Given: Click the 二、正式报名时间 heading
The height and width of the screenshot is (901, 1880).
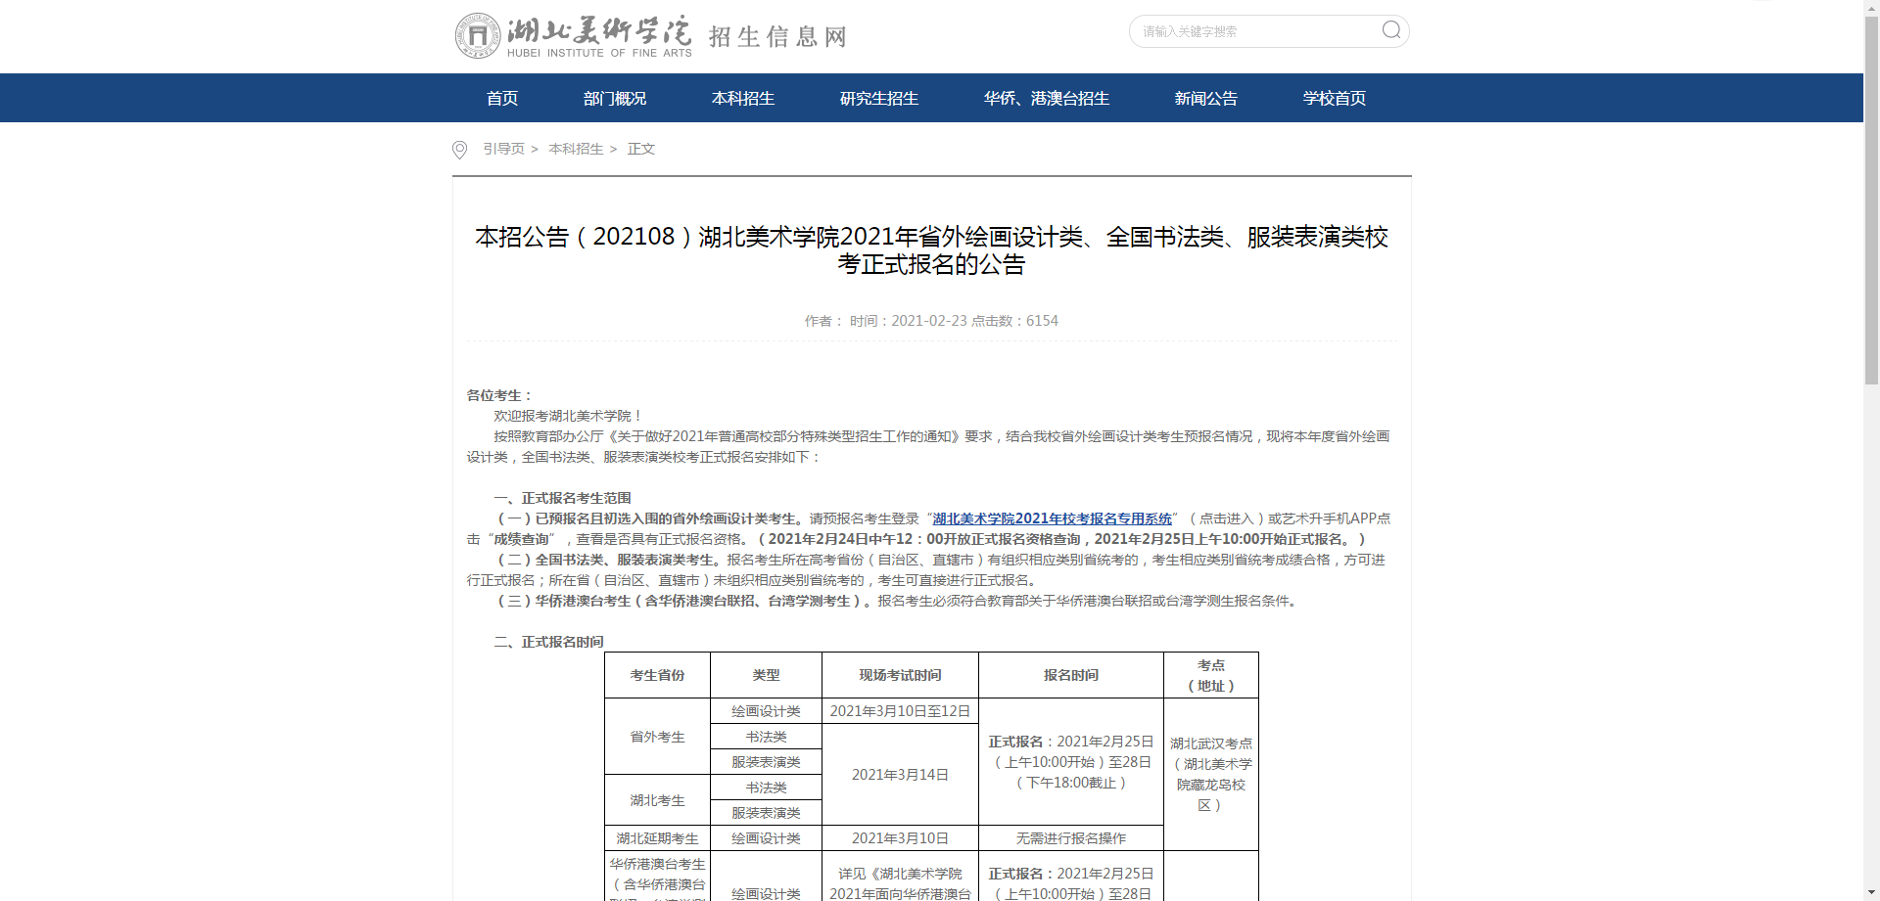Looking at the screenshot, I should [549, 642].
